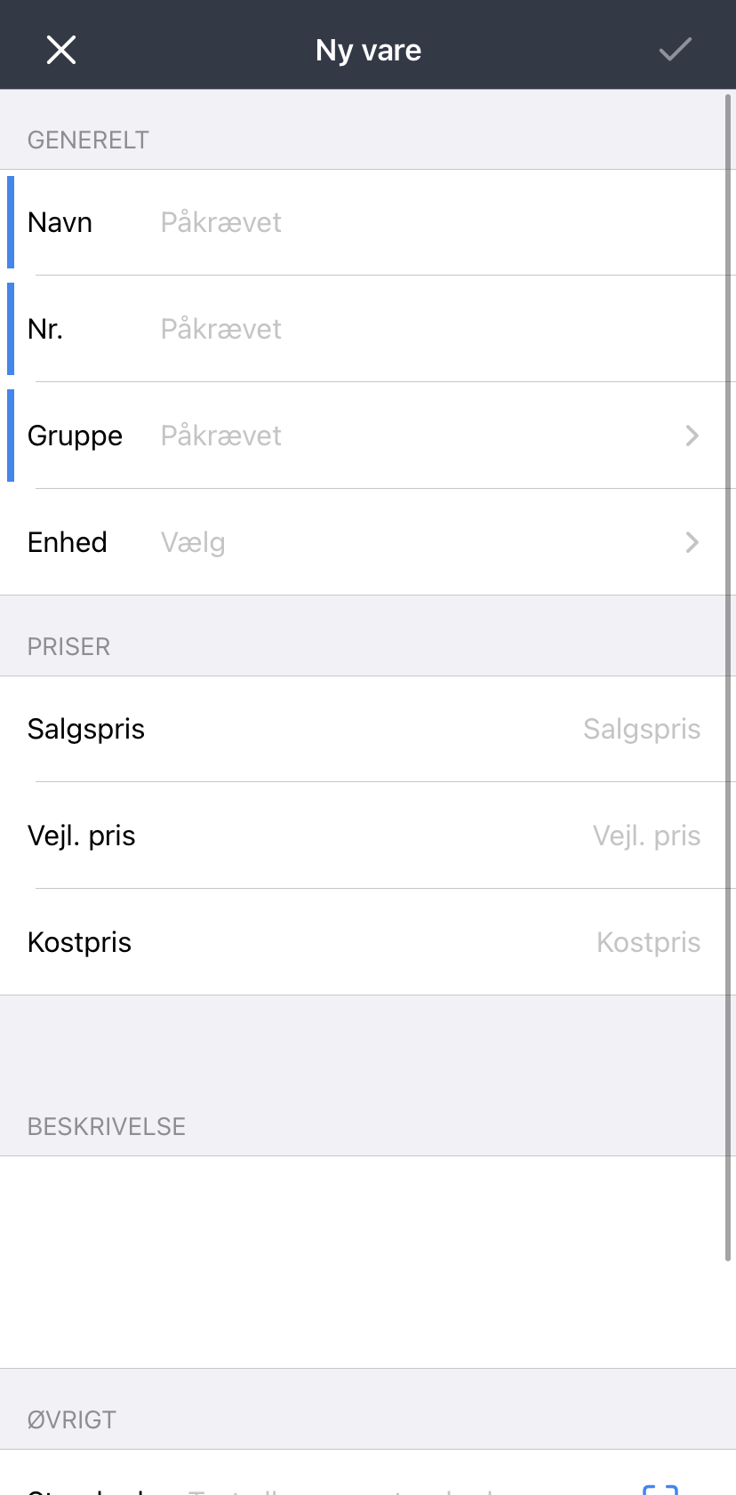This screenshot has height=1495, width=736.
Task: Focus the Nr. input field
Action: [x=427, y=329]
